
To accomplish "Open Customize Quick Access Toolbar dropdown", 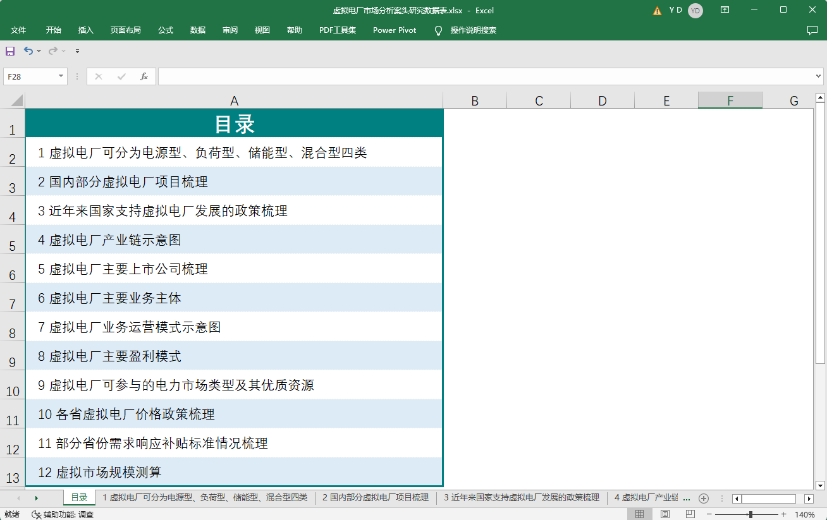I will pos(78,51).
